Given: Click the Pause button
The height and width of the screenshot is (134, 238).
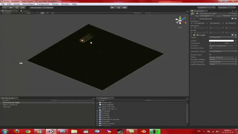Looking at the screenshot, I should coord(119,7).
